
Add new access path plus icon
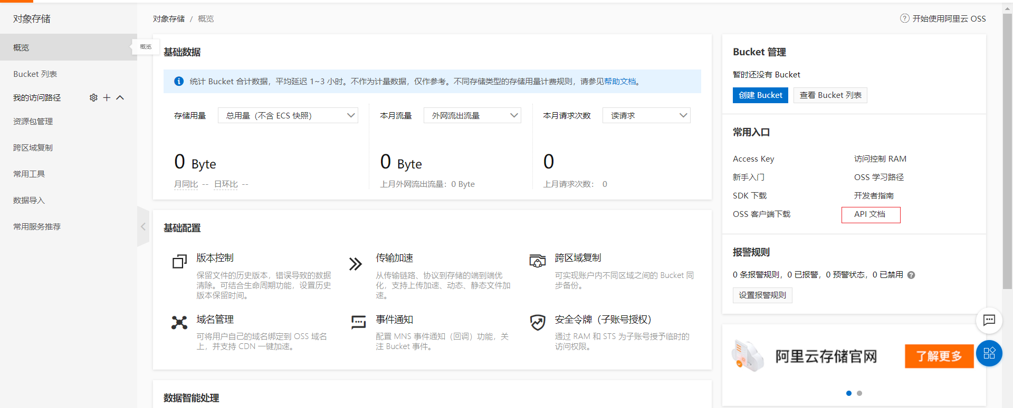pos(107,98)
